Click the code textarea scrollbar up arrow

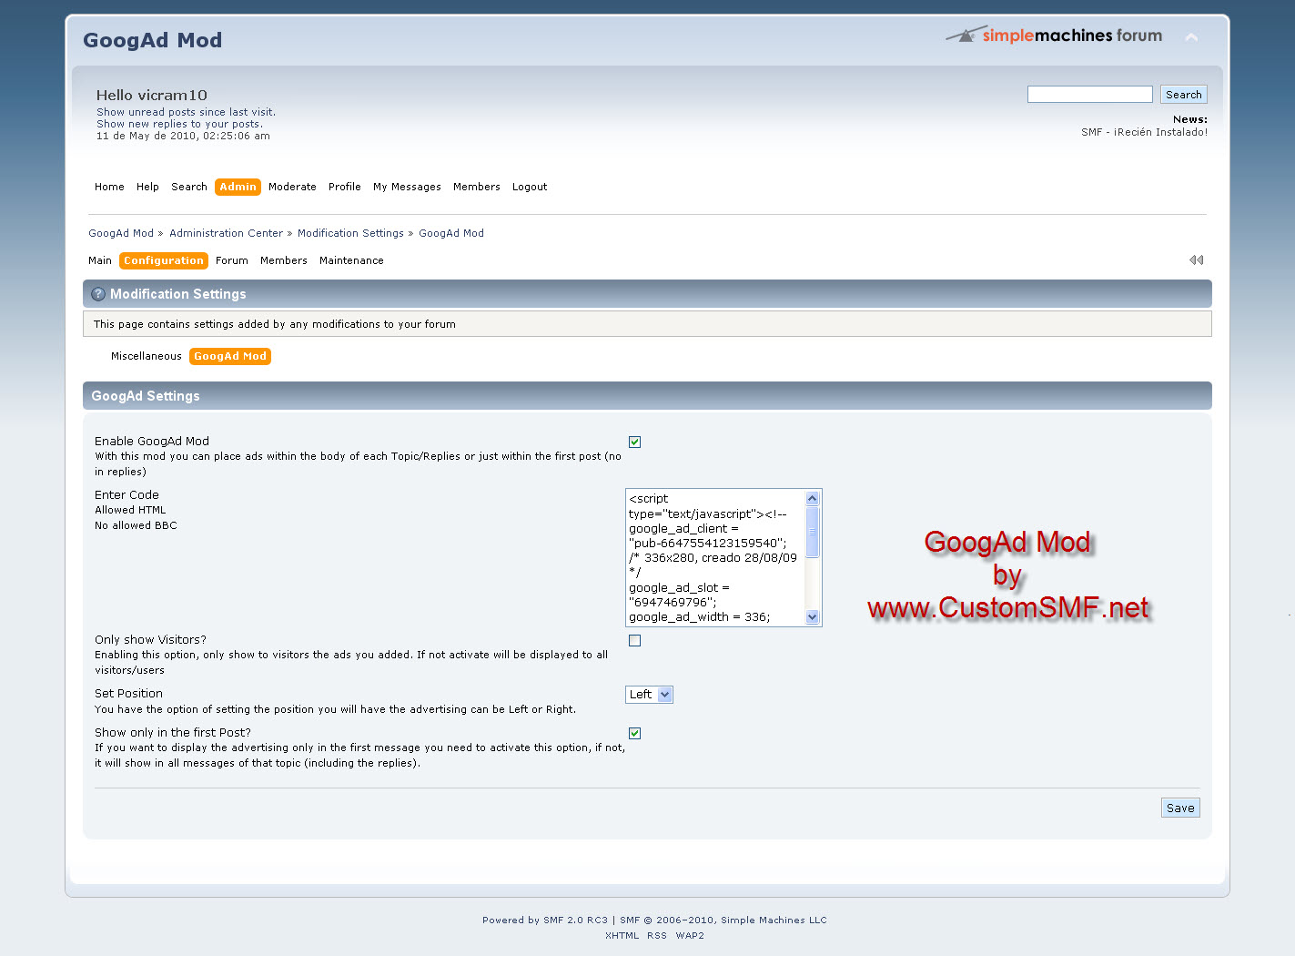click(813, 499)
